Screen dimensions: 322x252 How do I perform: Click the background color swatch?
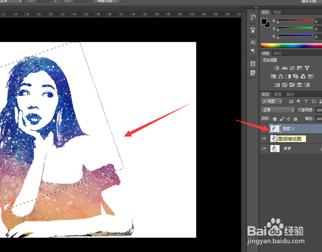point(268,25)
